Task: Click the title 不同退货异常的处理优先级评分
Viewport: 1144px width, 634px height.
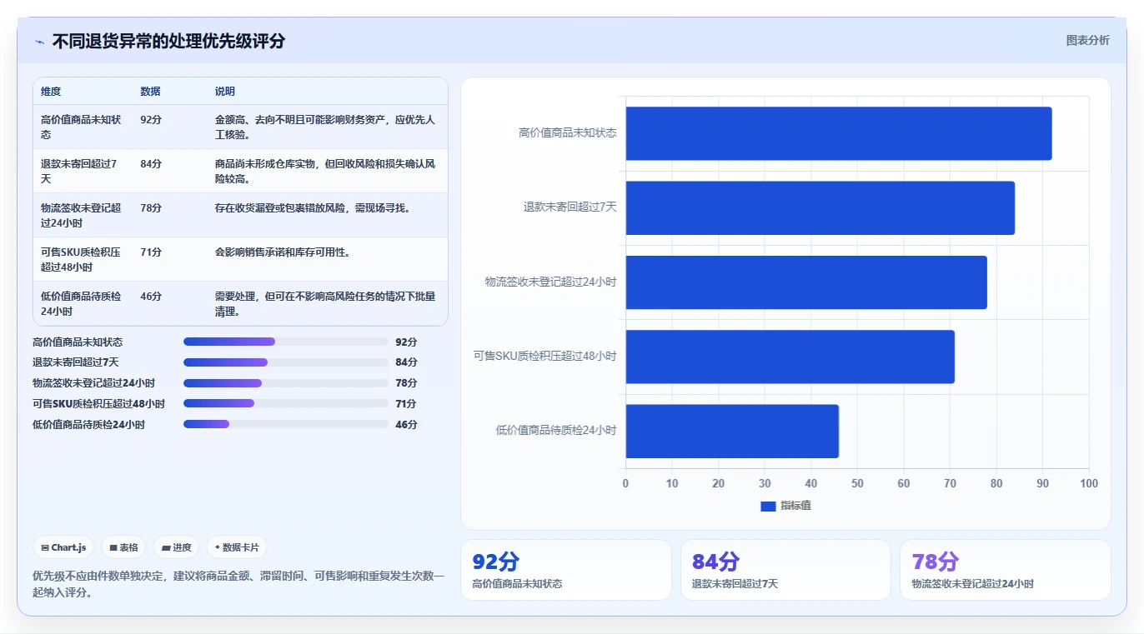Action: 168,41
